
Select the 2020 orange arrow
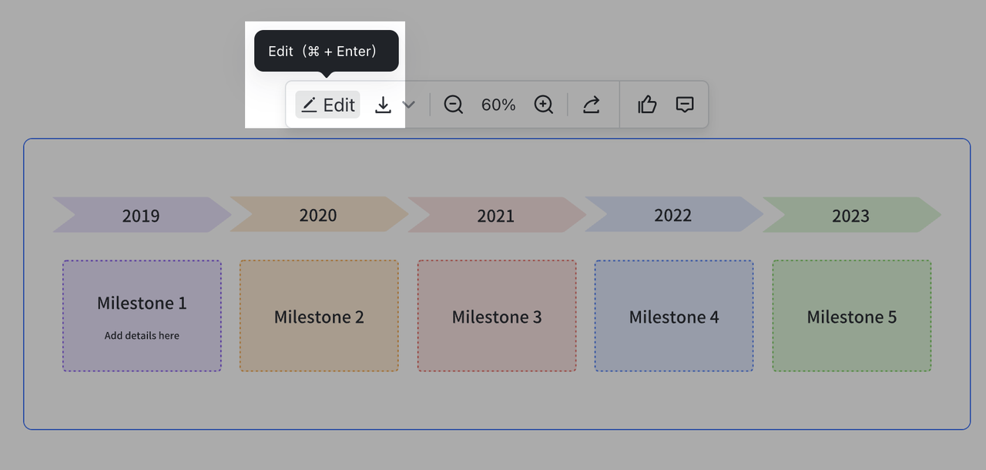318,214
